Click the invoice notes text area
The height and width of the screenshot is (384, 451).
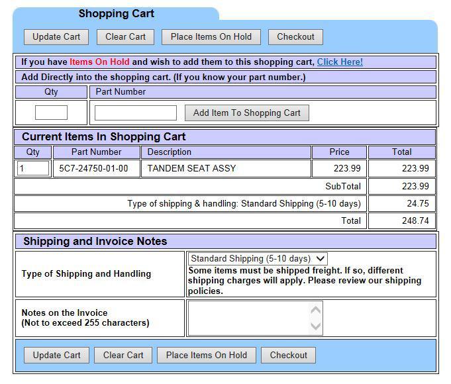point(250,318)
